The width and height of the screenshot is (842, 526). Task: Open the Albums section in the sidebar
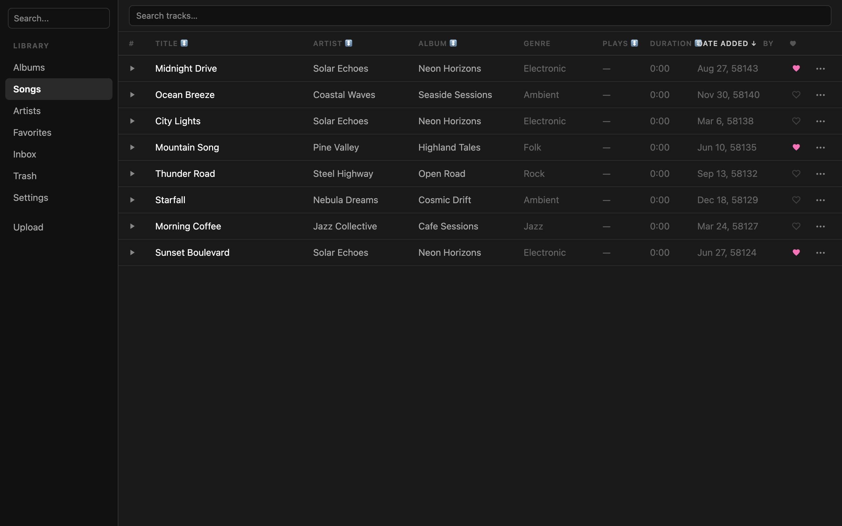click(x=29, y=67)
